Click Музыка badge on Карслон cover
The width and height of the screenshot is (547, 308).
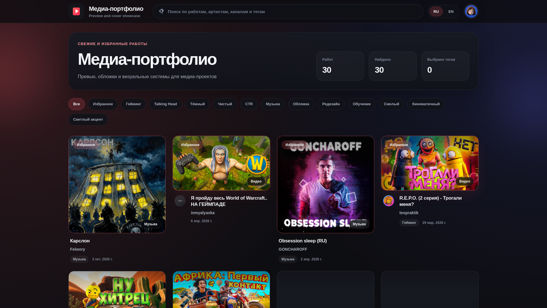[x=151, y=224]
